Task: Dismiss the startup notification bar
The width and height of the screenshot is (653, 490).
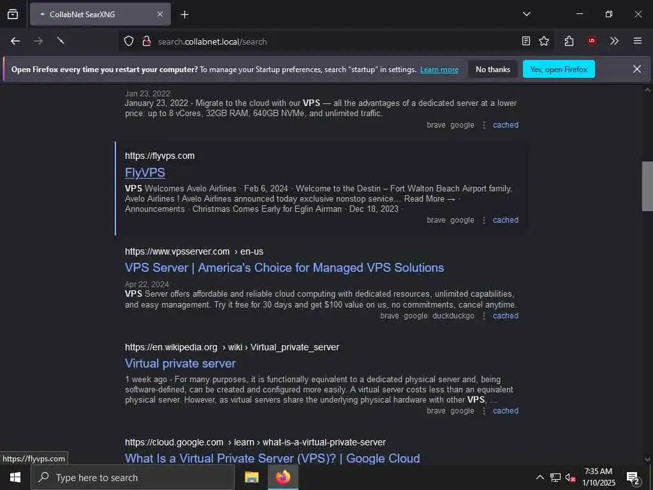Action: (637, 69)
